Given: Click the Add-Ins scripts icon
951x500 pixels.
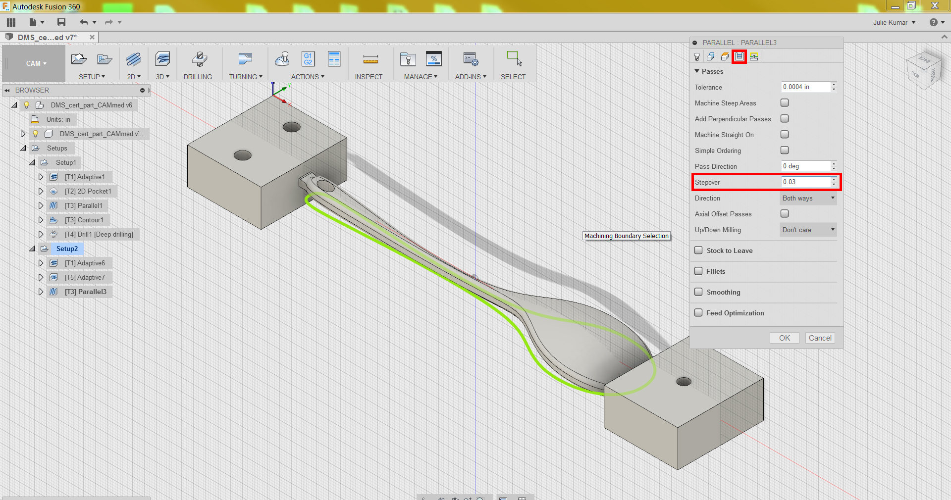Looking at the screenshot, I should click(471, 59).
